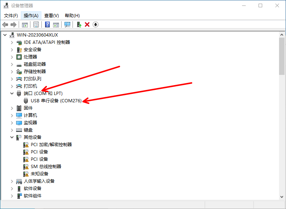Select the SM 总线控制器 entry
Screen dimensions: 286x209
click(x=46, y=166)
